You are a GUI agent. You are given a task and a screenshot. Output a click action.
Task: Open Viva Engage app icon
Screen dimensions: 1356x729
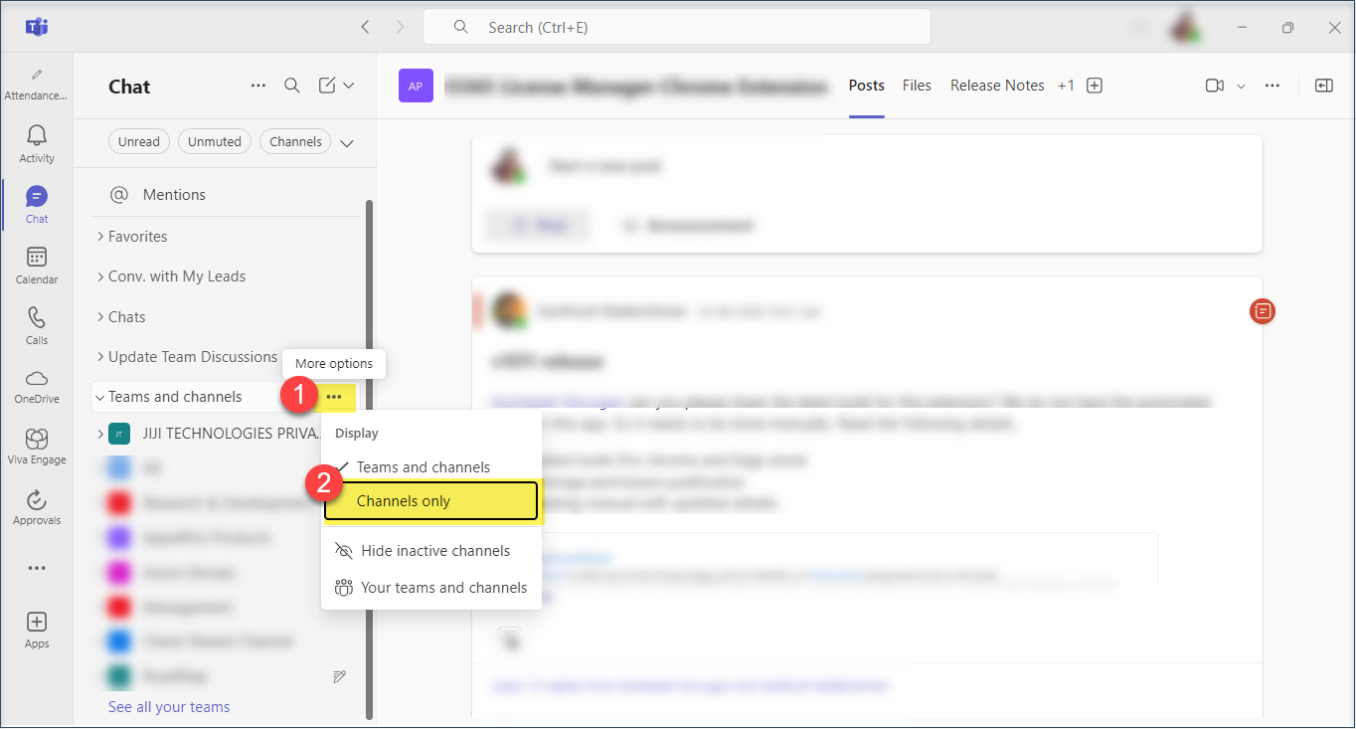point(37,447)
